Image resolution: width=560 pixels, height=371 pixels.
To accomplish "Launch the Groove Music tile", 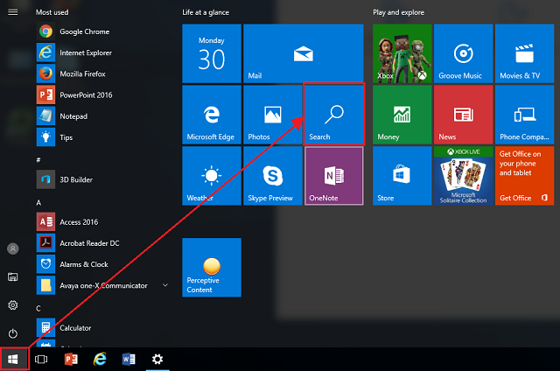I will tap(463, 53).
